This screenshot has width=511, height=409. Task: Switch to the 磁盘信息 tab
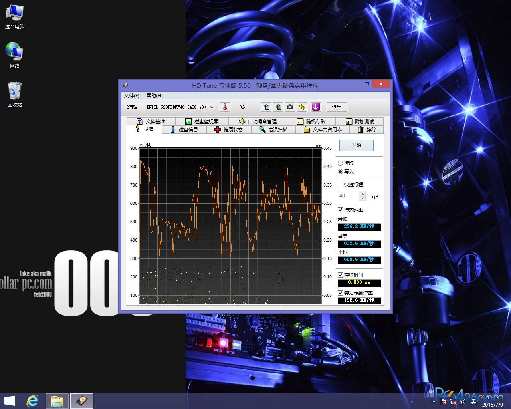(x=184, y=129)
